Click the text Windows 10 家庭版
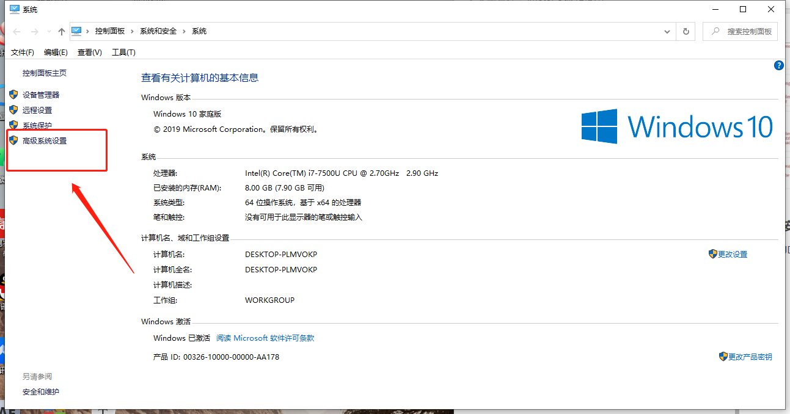 (x=187, y=114)
